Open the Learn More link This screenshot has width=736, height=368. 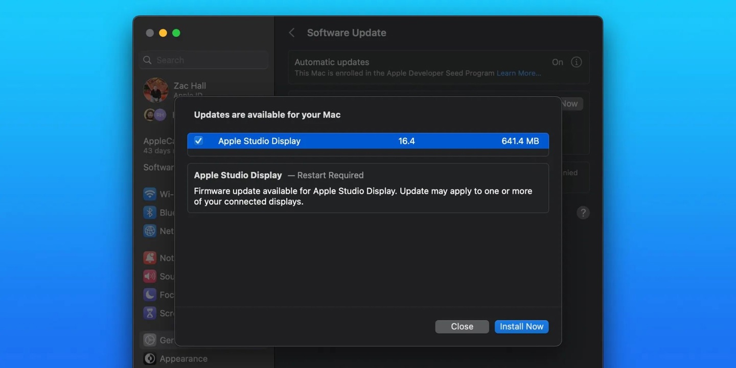(519, 73)
